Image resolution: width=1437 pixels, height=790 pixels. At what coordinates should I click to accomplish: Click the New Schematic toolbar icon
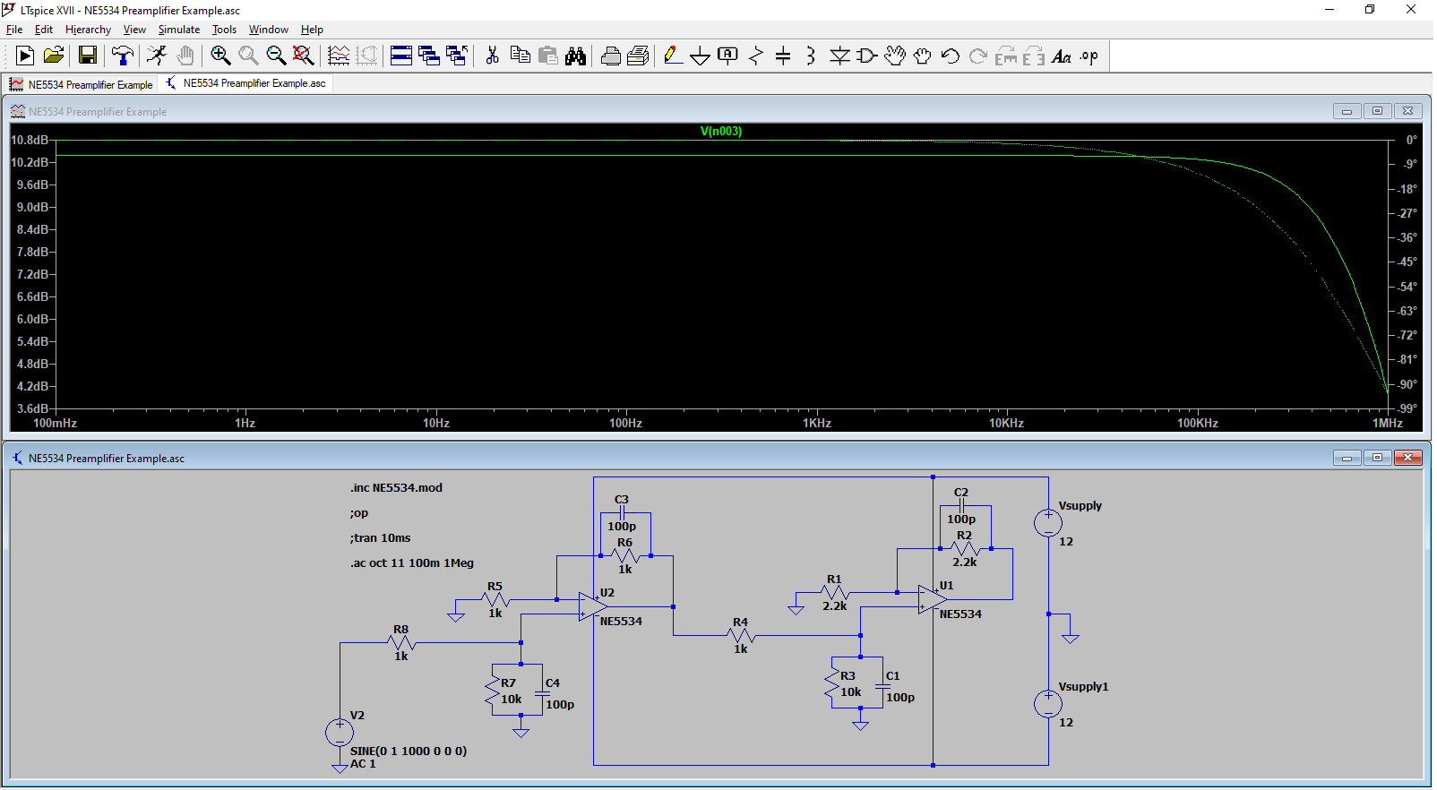coord(25,56)
